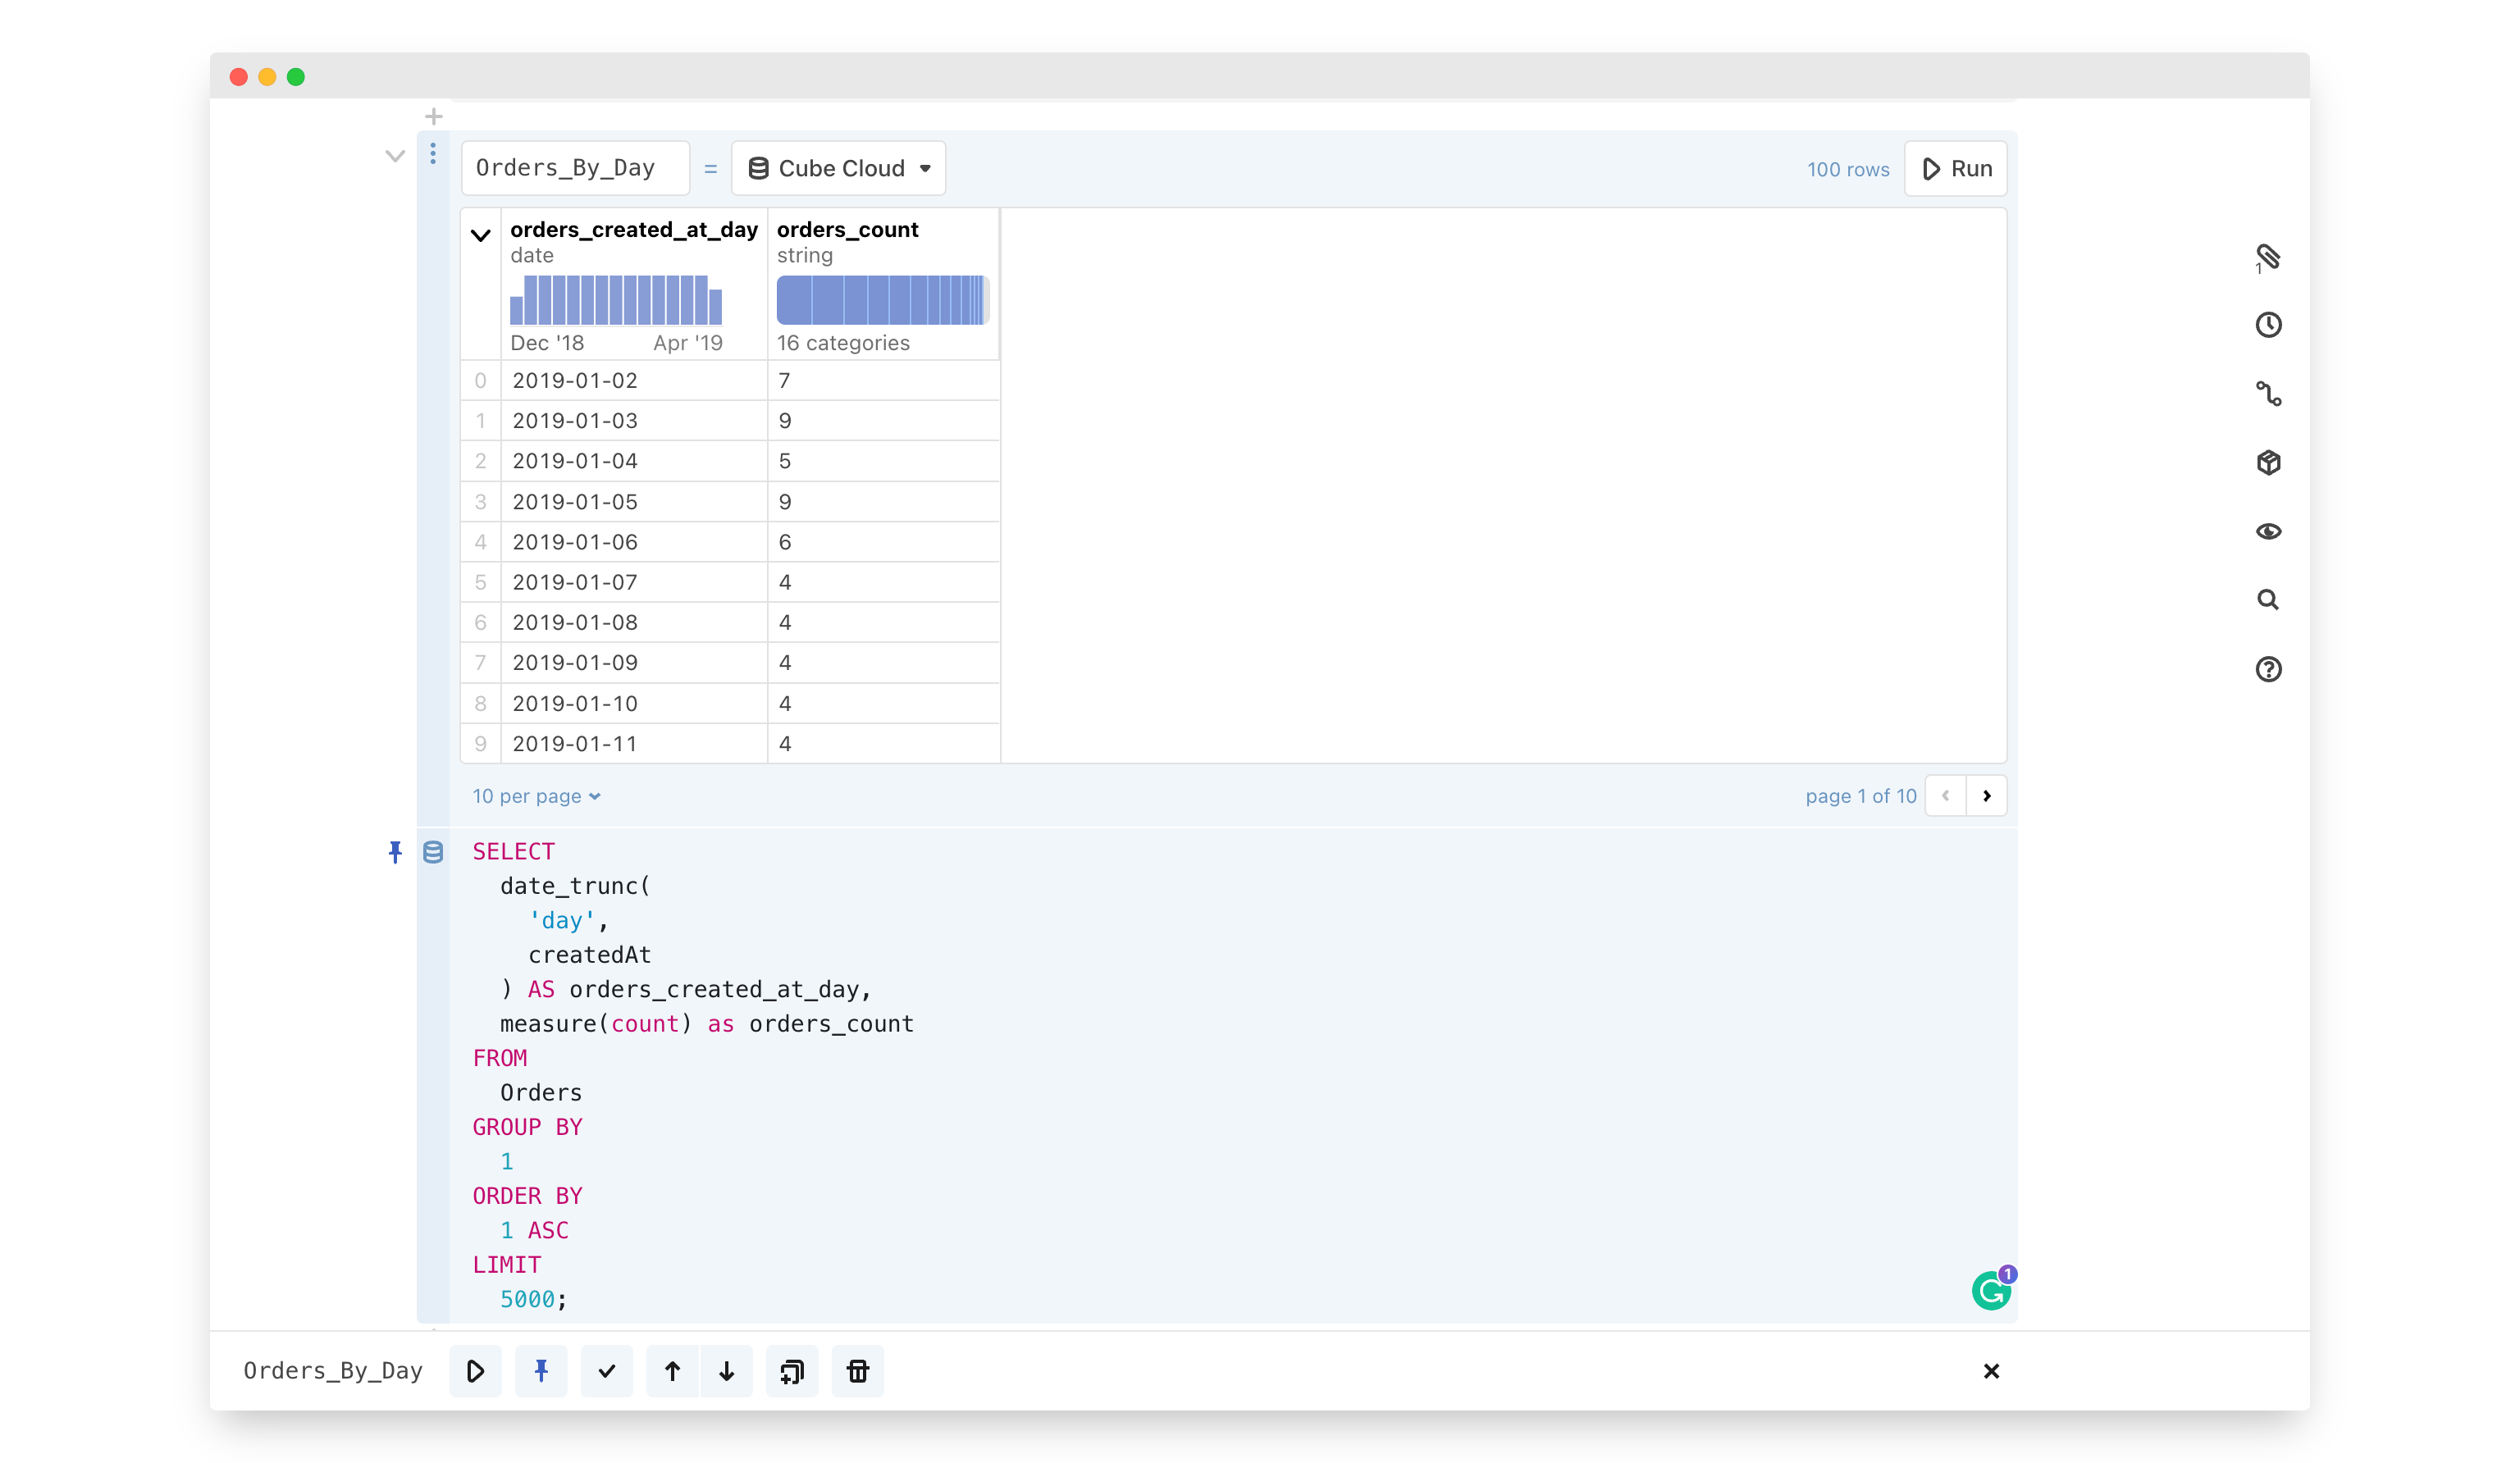The image size is (2520, 1463).
Task: Toggle the eye view icon in sidebar
Action: [x=2267, y=531]
